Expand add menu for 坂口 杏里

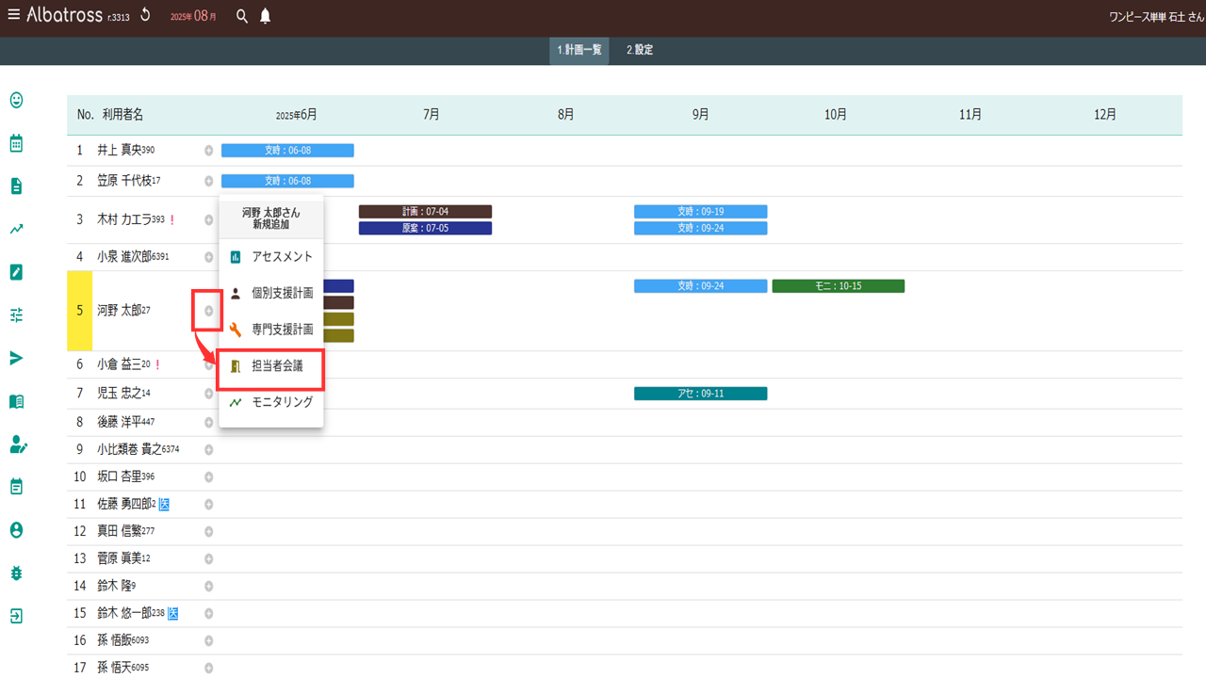pyautogui.click(x=209, y=477)
